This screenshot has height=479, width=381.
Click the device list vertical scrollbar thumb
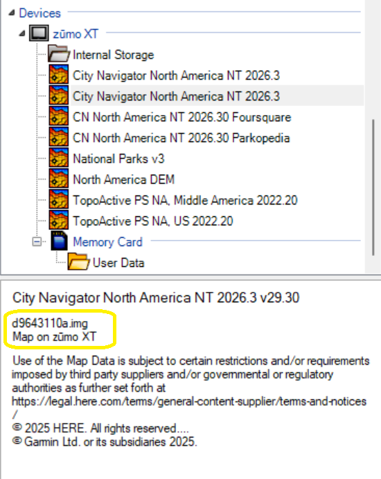tap(373, 187)
